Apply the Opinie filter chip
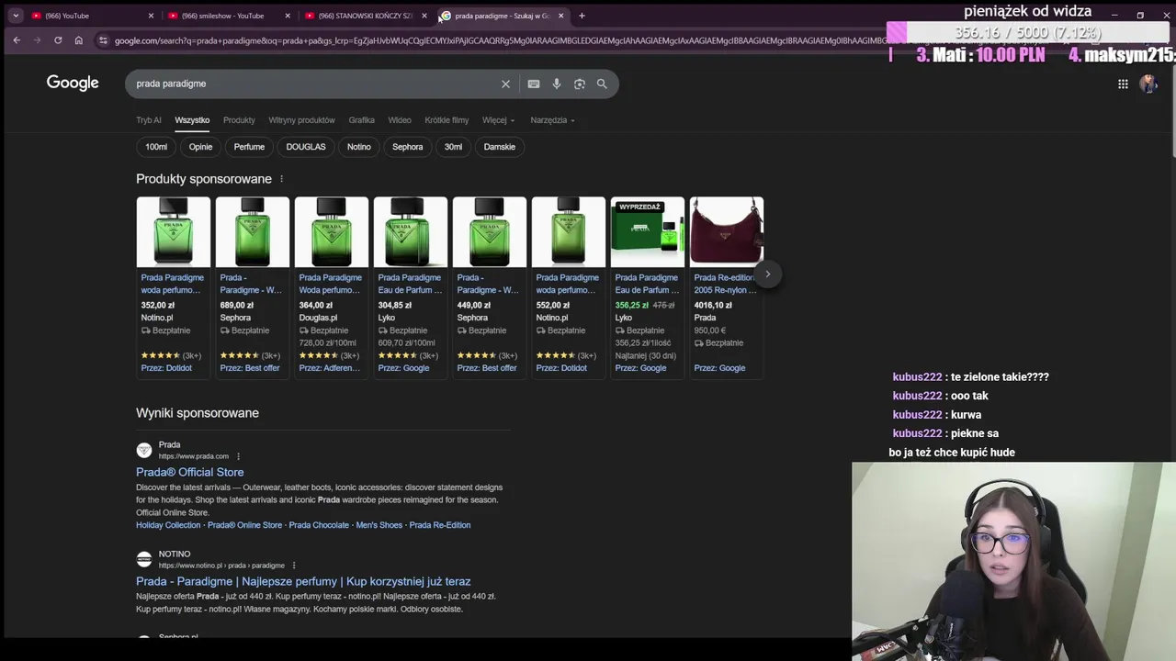The width and height of the screenshot is (1176, 661). [x=200, y=147]
